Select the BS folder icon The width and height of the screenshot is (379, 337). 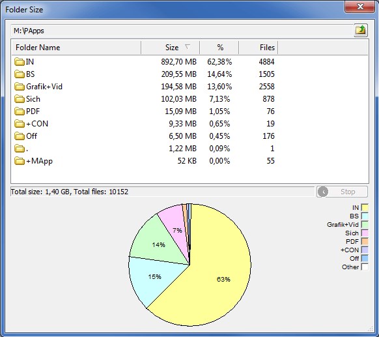coord(19,74)
